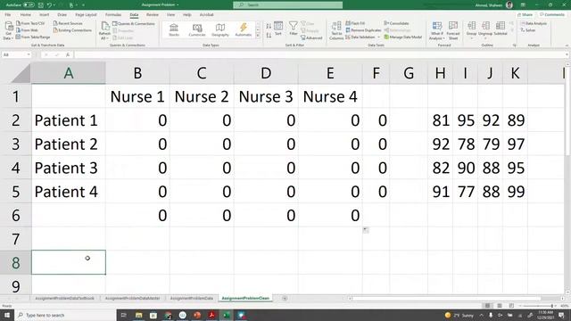Click the Paste Options smart tag icon

[x=366, y=230]
